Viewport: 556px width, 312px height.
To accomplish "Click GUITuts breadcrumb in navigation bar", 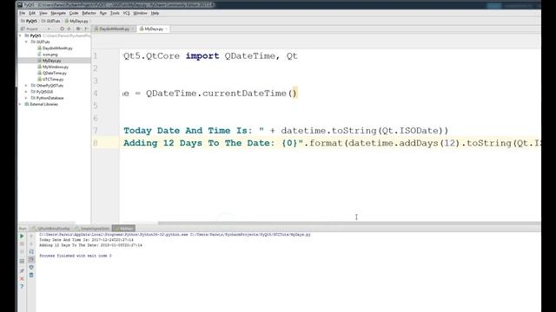I will (50, 21).
